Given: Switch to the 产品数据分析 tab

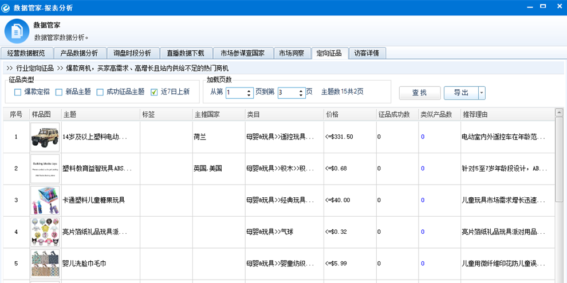Looking at the screenshot, I should [x=80, y=53].
